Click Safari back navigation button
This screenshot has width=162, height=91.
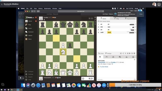[x=32, y=11]
